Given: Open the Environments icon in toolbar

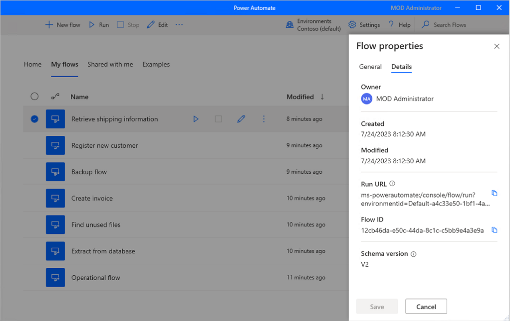Looking at the screenshot, I should [289, 25].
